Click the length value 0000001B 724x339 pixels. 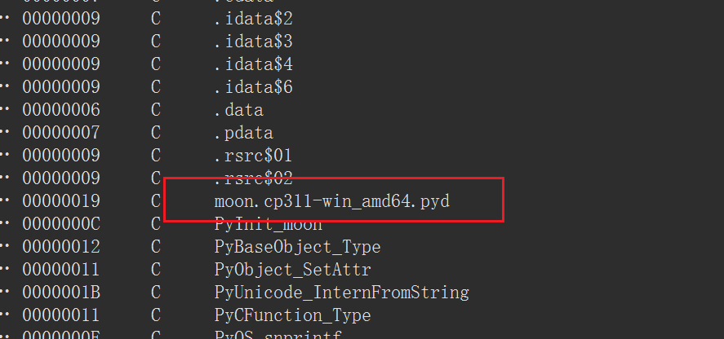[x=61, y=292]
